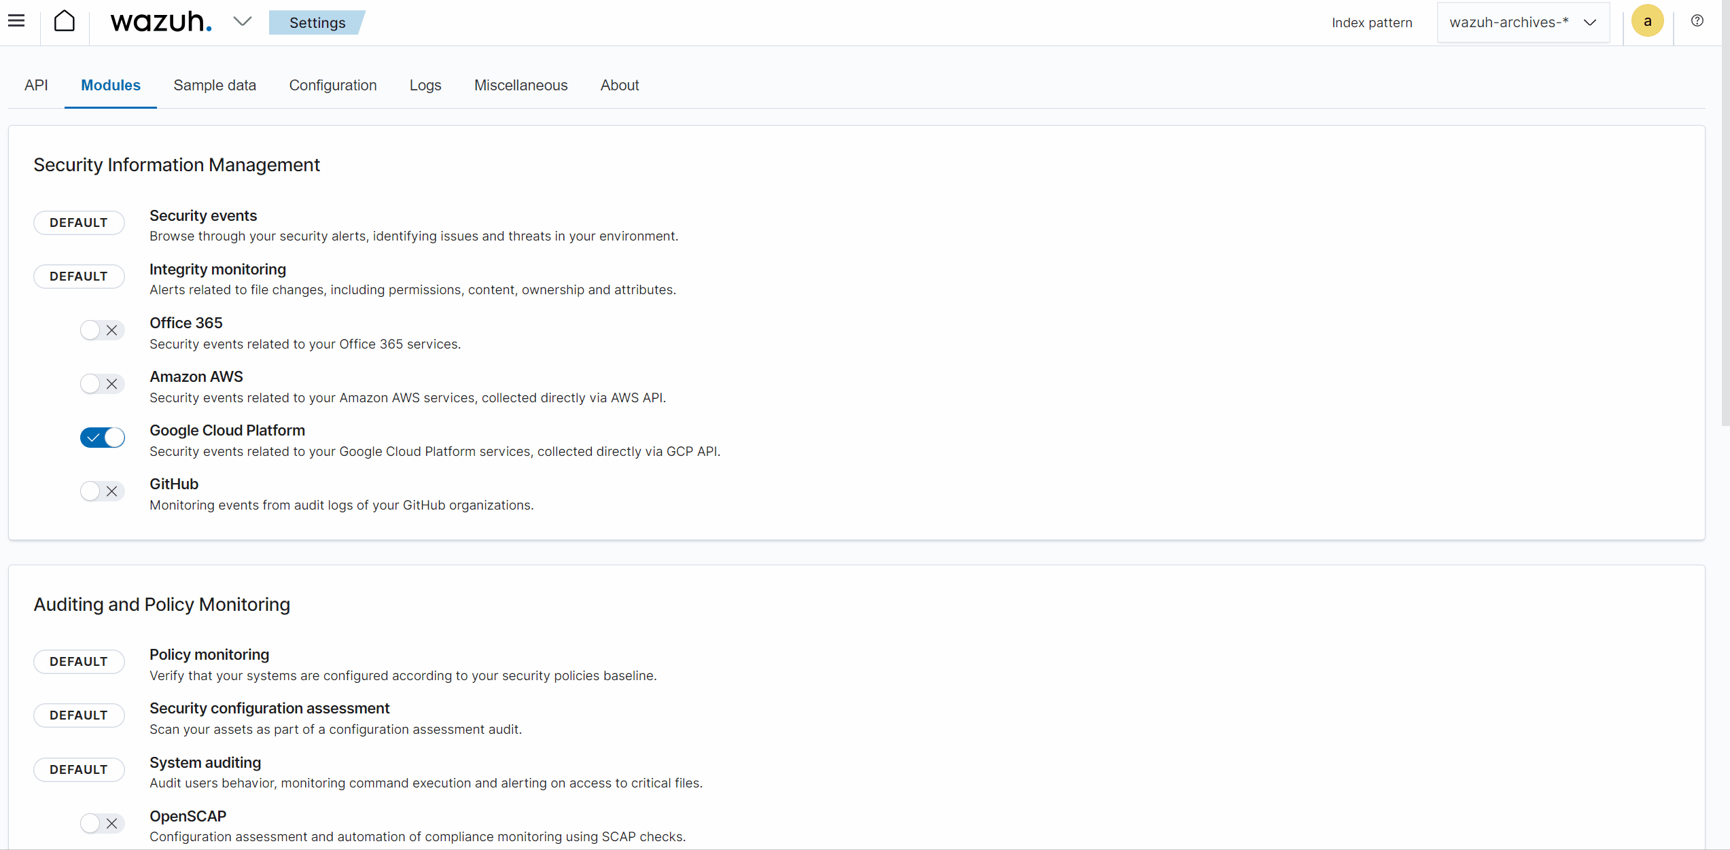The height and width of the screenshot is (850, 1730).
Task: Expand the Wazuh app menu chevron
Action: pyautogui.click(x=242, y=22)
